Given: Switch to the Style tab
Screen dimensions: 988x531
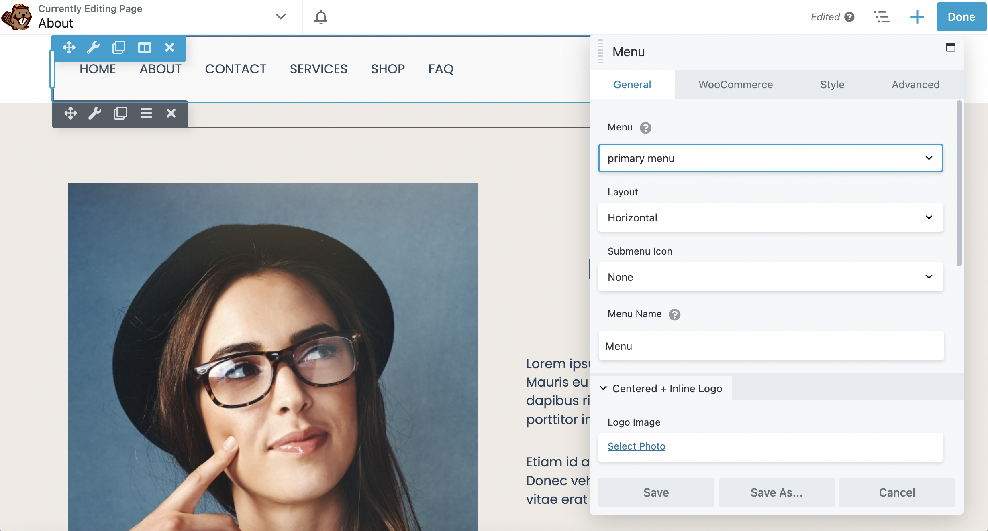Looking at the screenshot, I should (832, 84).
